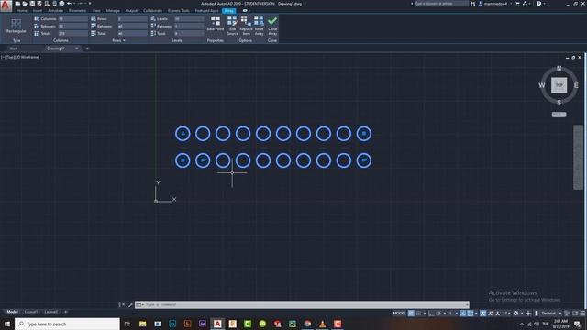
Task: Expand the quick access toolbar customize arrow
Action: click(x=90, y=4)
